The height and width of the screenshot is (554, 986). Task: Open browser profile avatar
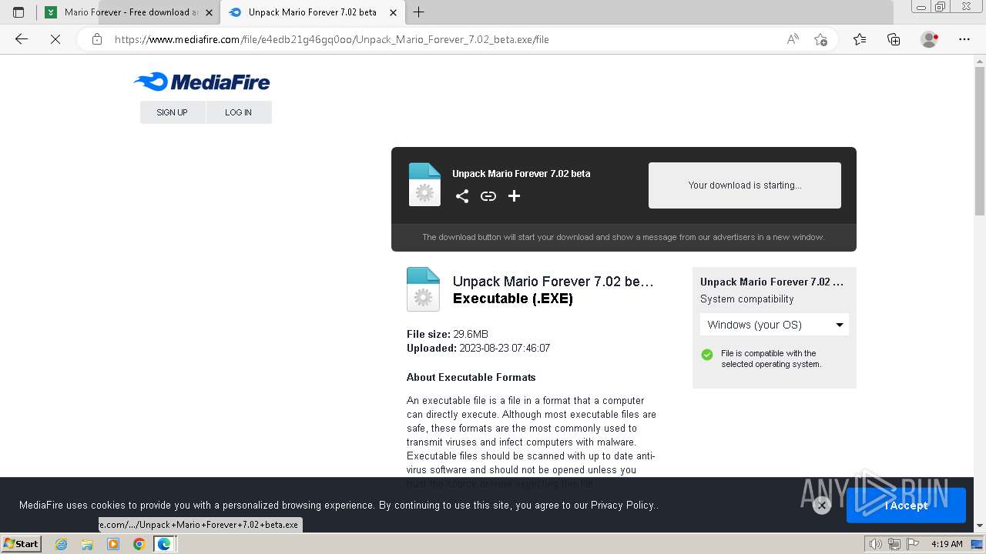tap(929, 39)
